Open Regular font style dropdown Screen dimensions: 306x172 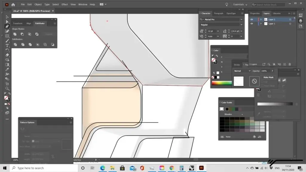click(x=241, y=25)
